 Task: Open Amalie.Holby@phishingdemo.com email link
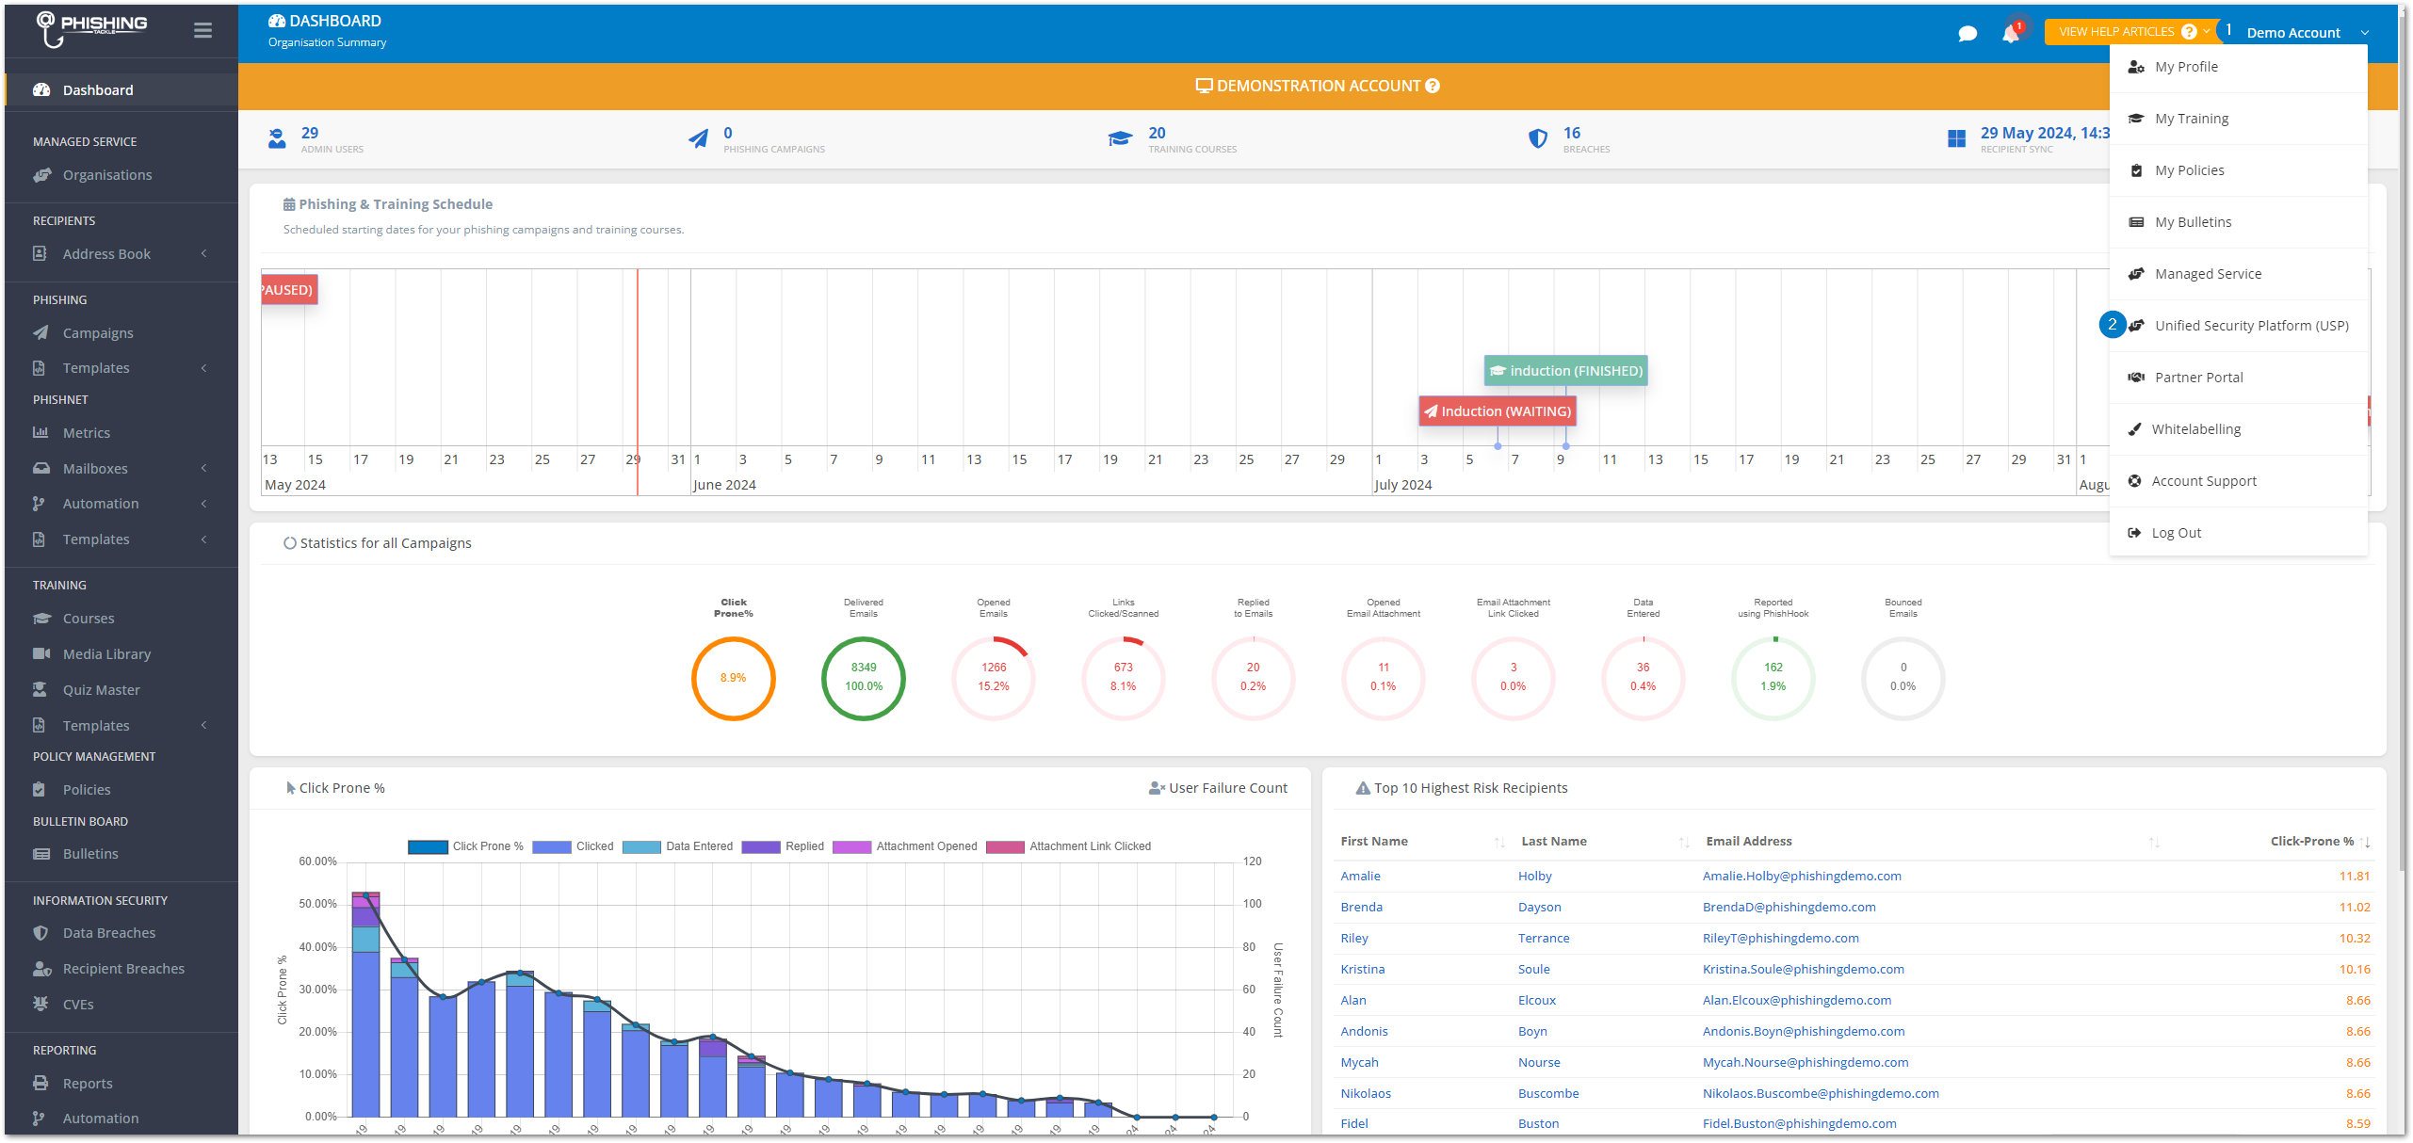coord(1801,876)
